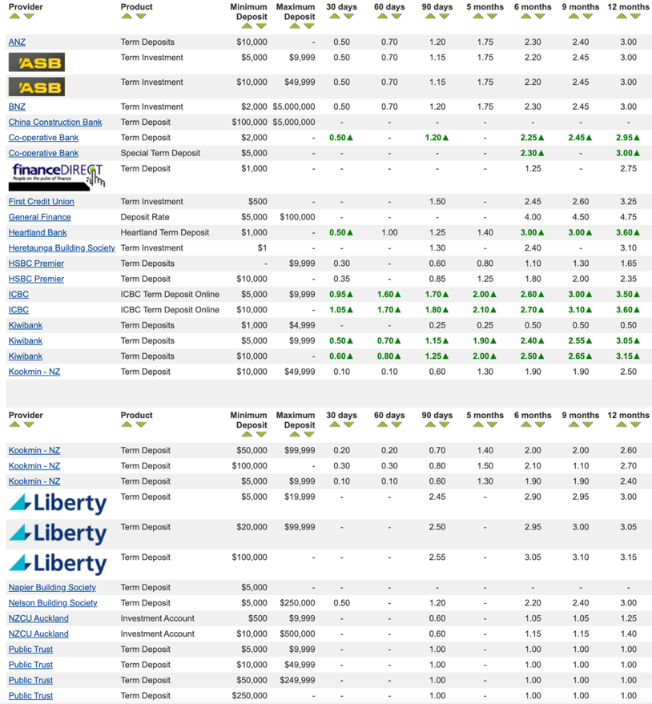Sort lower table Provider column descending
The image size is (652, 704).
29,424
